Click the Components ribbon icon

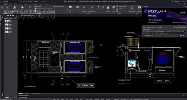pyautogui.click(x=30, y=7)
